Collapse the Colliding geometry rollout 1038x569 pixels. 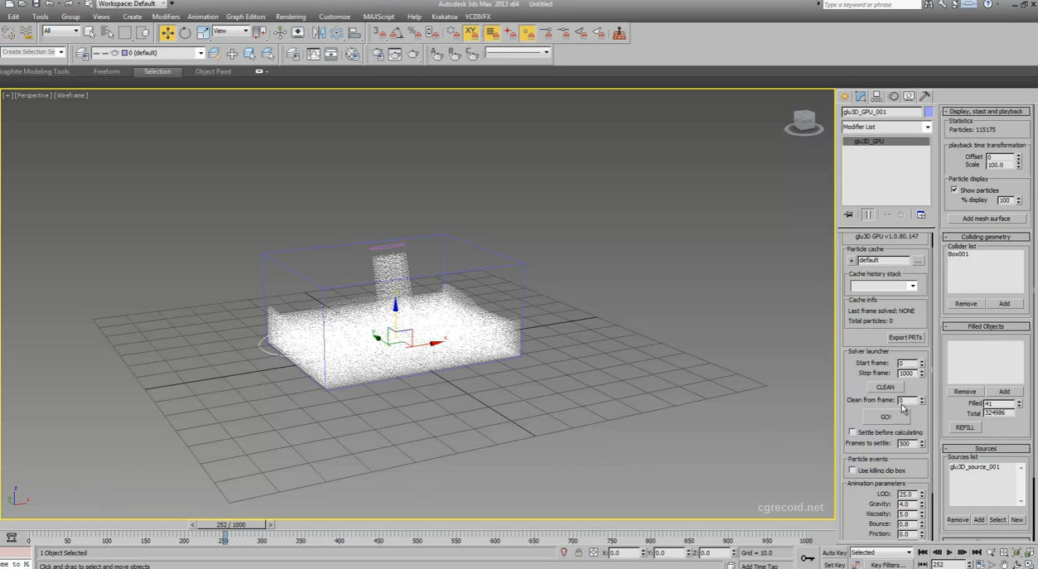click(x=986, y=237)
